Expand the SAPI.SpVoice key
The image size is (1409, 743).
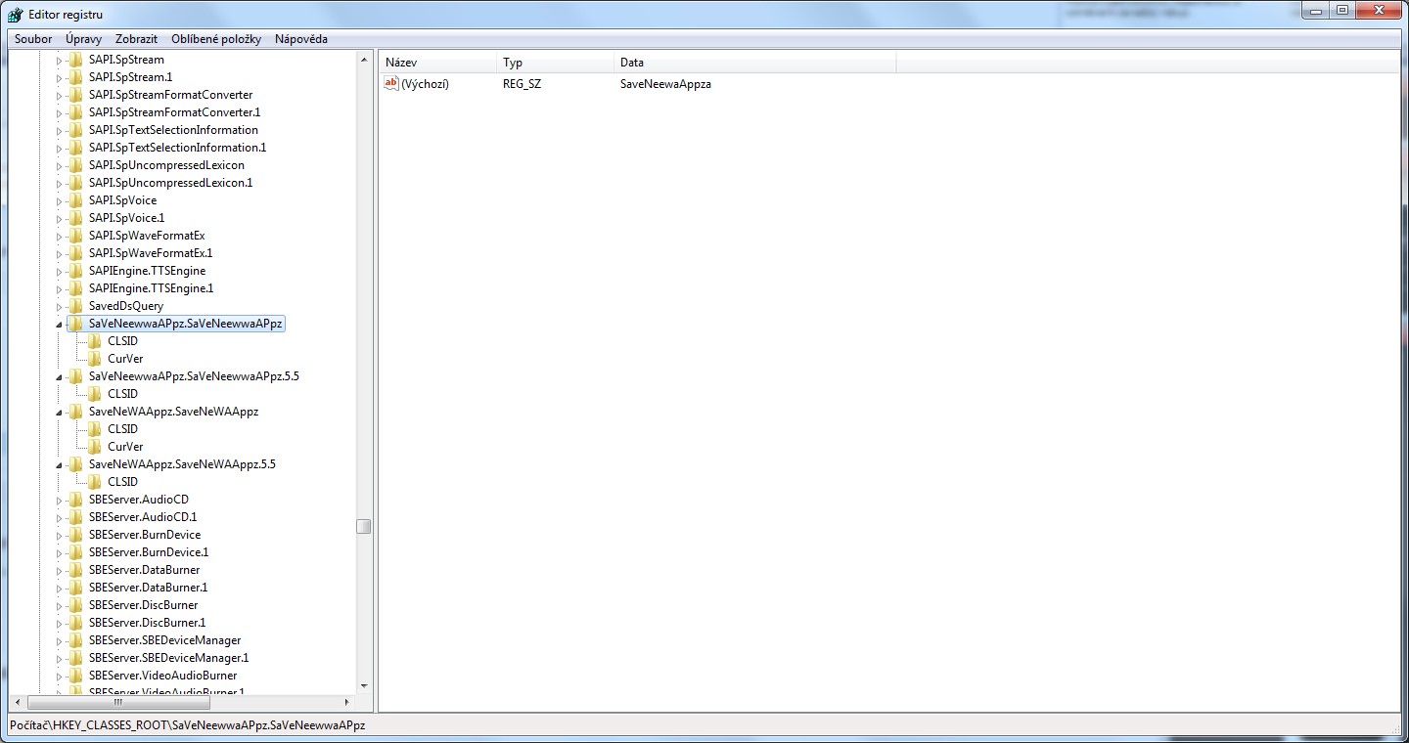point(59,201)
